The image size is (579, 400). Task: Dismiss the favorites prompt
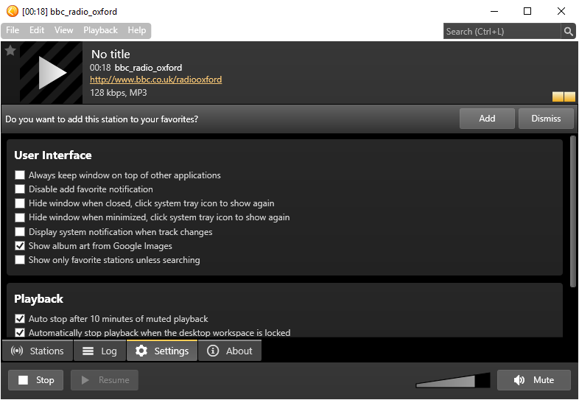tap(546, 119)
